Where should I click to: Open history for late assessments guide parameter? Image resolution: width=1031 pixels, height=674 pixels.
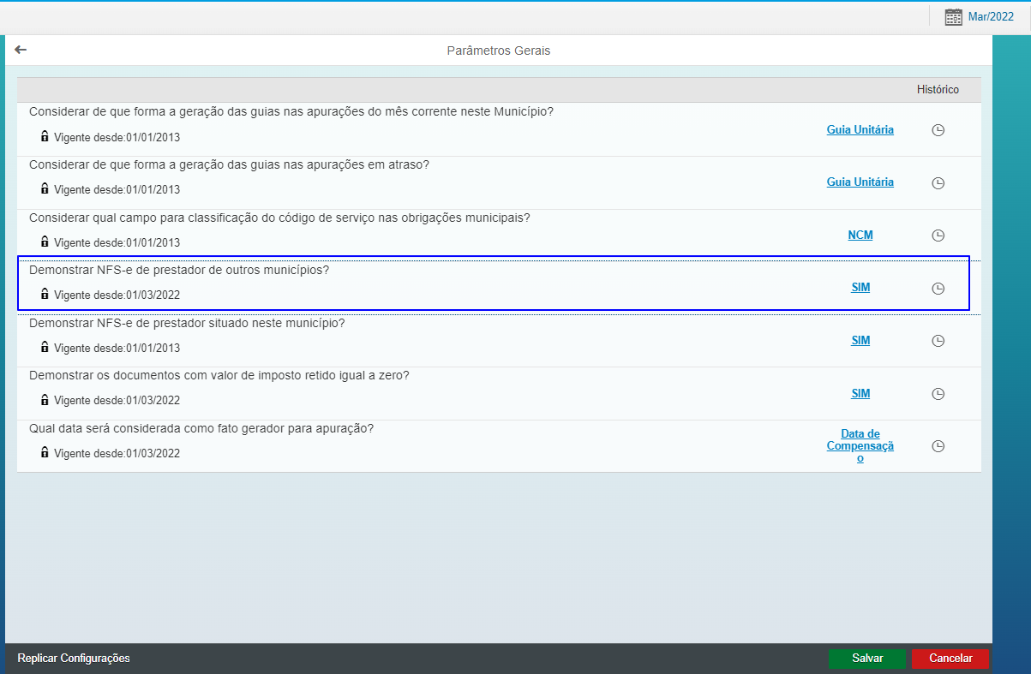click(938, 183)
